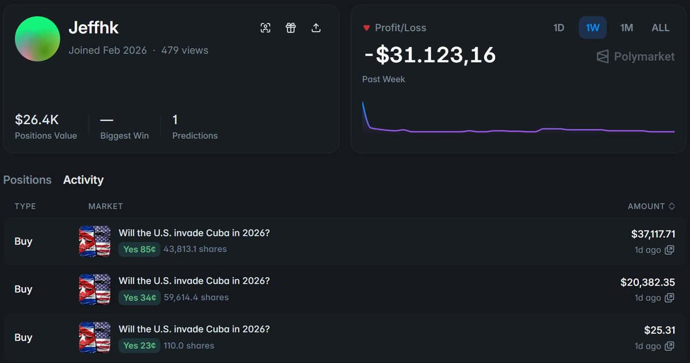Click the share/upload icon on profile card
The height and width of the screenshot is (363, 690).
316,28
